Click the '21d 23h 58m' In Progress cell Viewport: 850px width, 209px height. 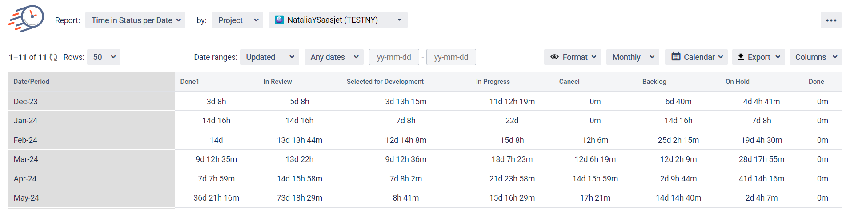point(512,179)
